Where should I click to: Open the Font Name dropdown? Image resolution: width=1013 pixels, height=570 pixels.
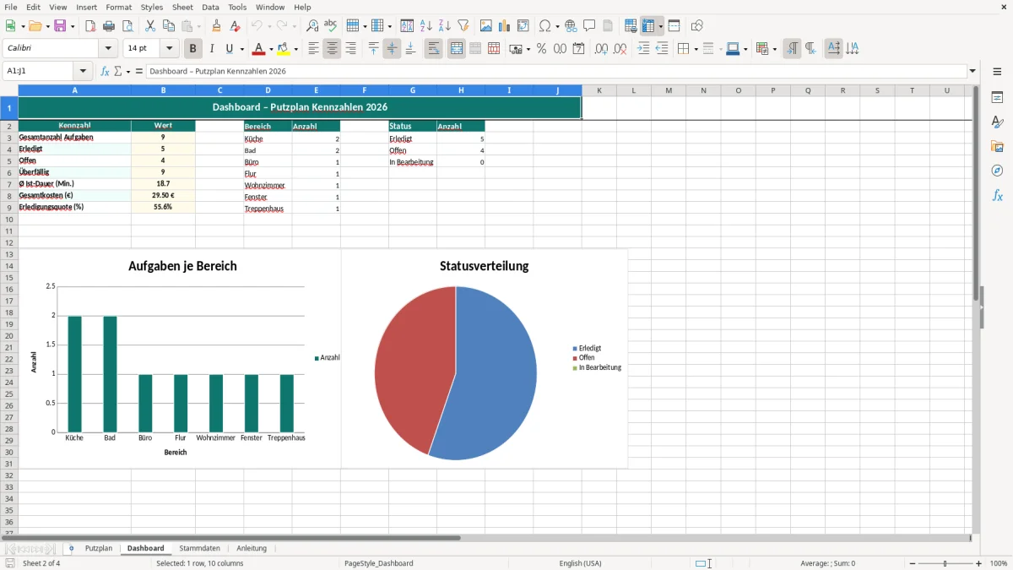tap(108, 49)
